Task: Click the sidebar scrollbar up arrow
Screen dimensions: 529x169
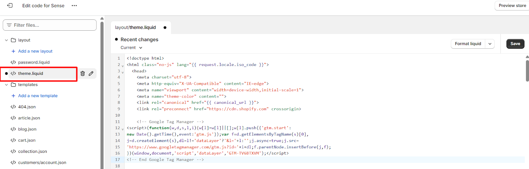Action: [102, 18]
